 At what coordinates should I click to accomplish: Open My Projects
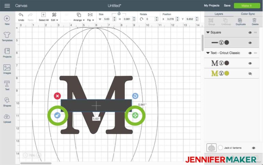[212, 5]
